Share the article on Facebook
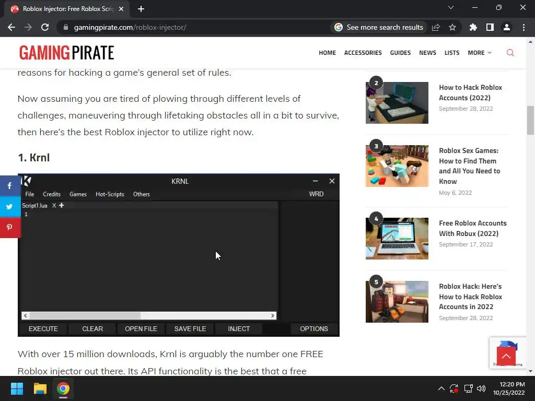The width and height of the screenshot is (535, 401). click(9, 185)
